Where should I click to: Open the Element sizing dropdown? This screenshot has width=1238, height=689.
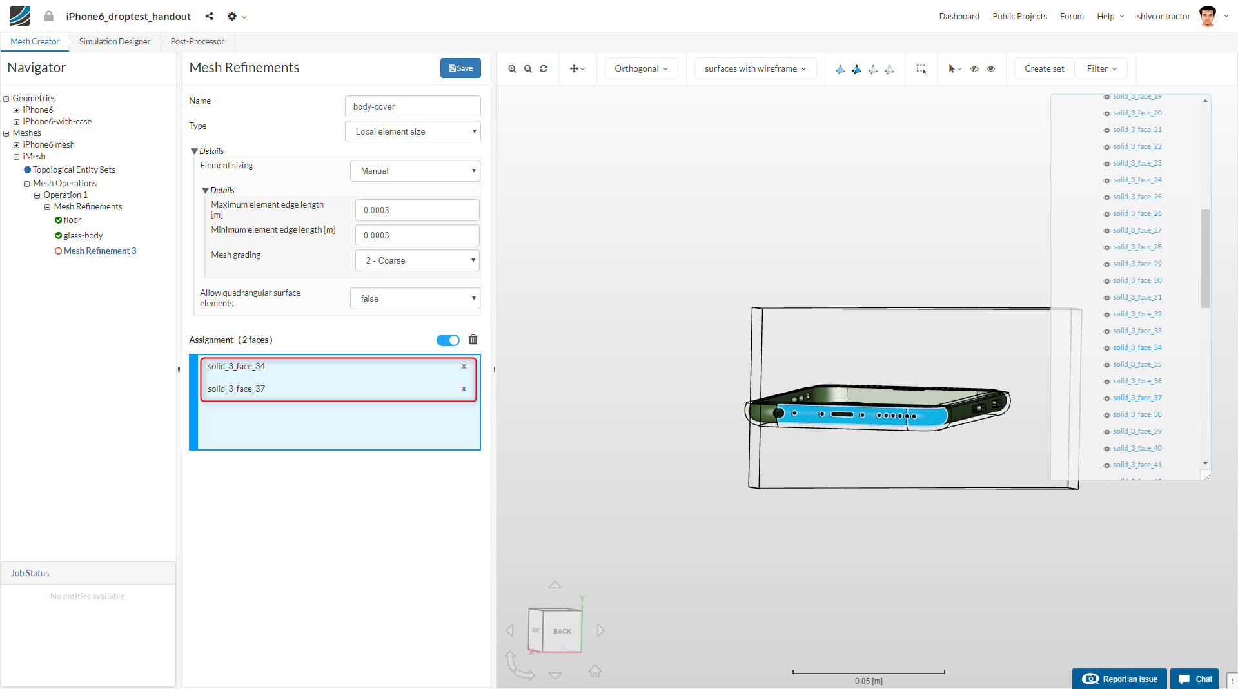click(415, 171)
